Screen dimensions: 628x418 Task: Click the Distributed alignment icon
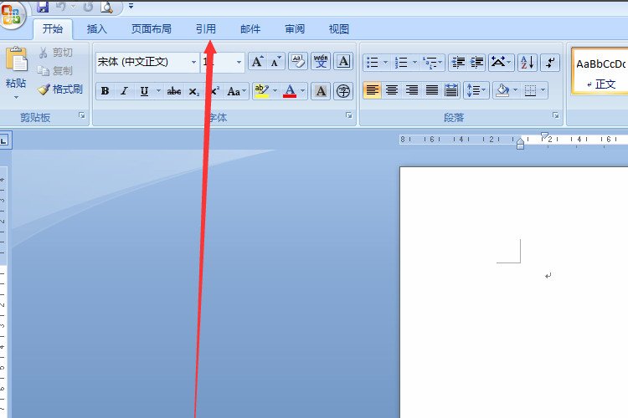click(x=451, y=90)
